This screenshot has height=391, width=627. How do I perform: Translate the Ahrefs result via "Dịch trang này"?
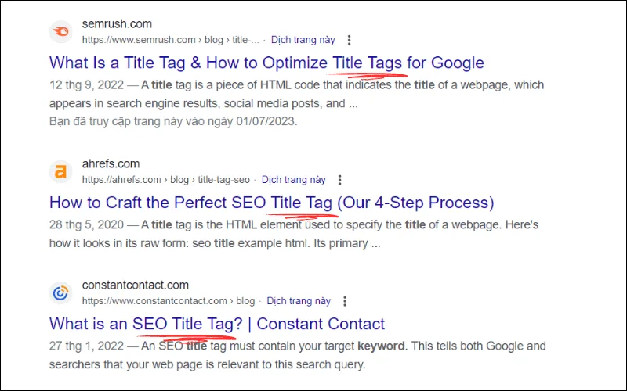pos(293,180)
